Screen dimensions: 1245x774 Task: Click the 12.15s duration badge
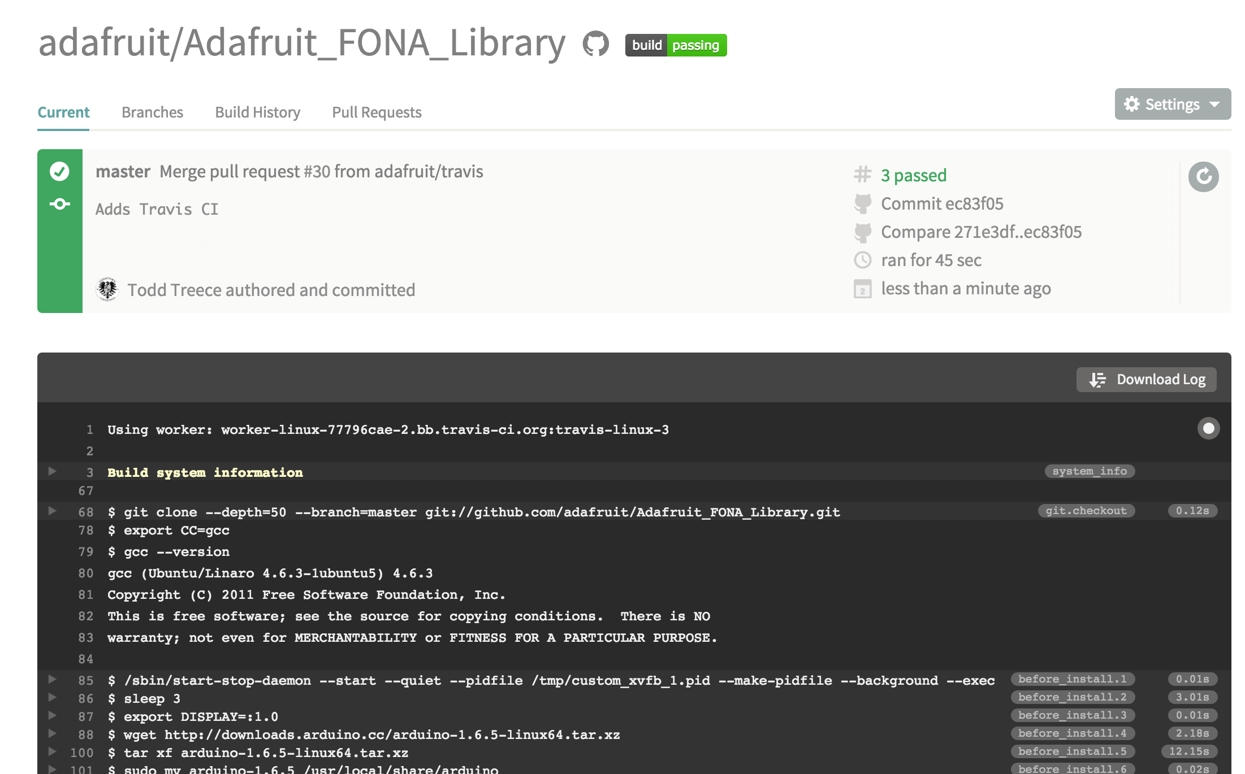pos(1189,751)
